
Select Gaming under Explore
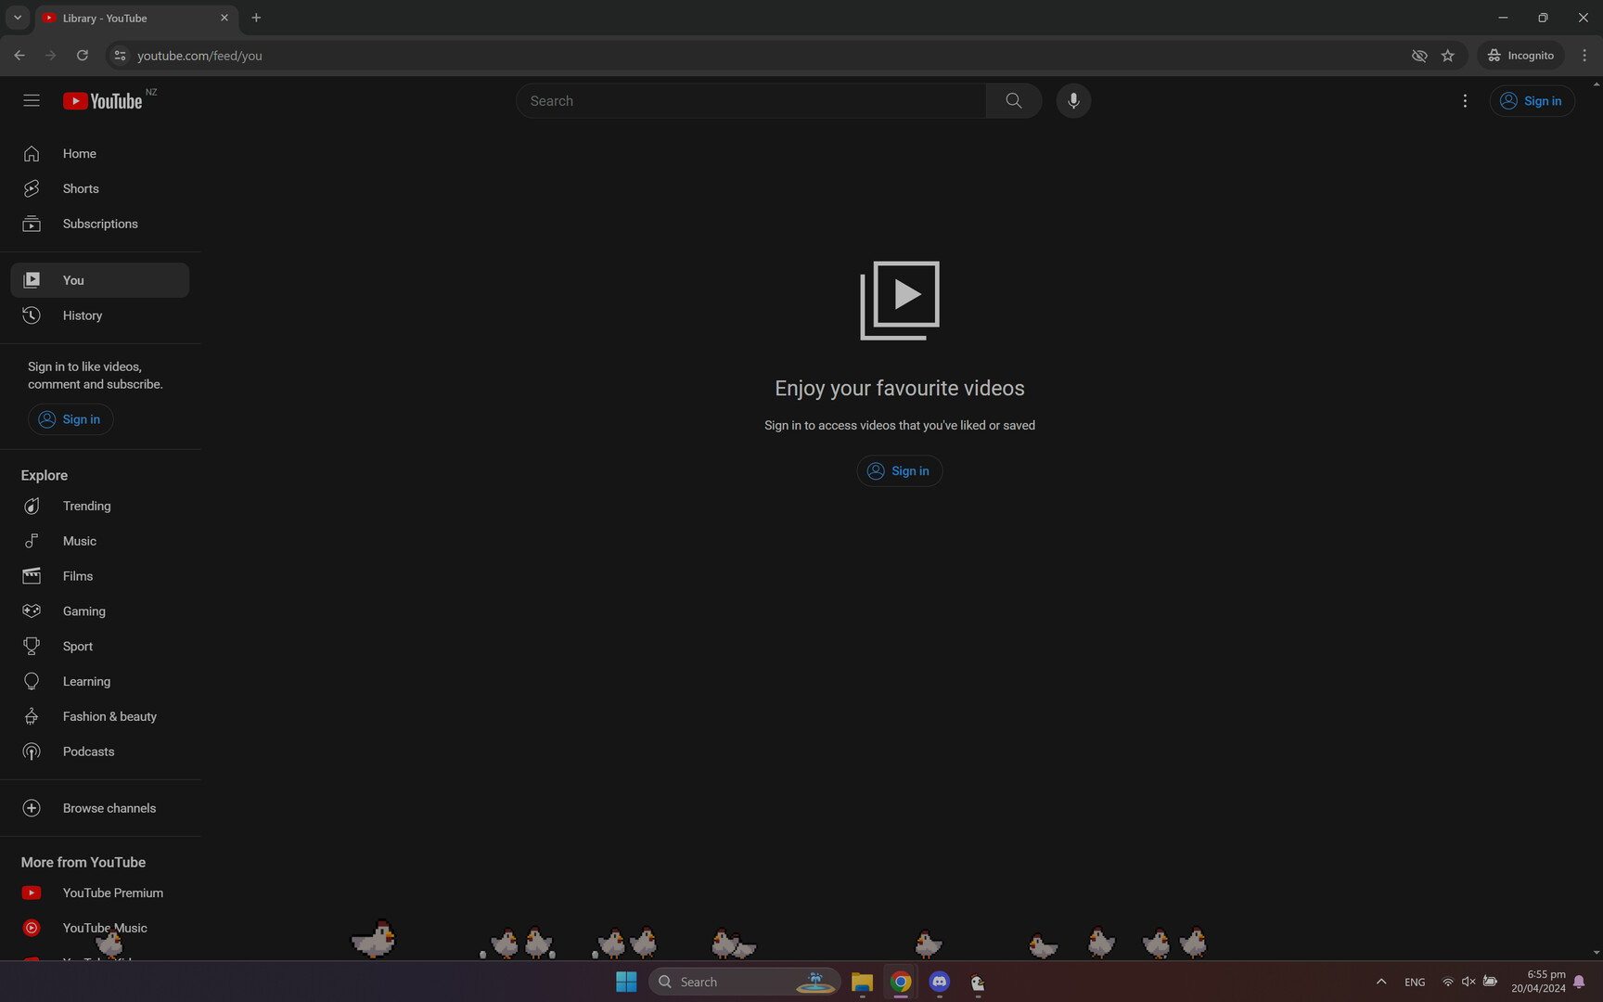(83, 610)
